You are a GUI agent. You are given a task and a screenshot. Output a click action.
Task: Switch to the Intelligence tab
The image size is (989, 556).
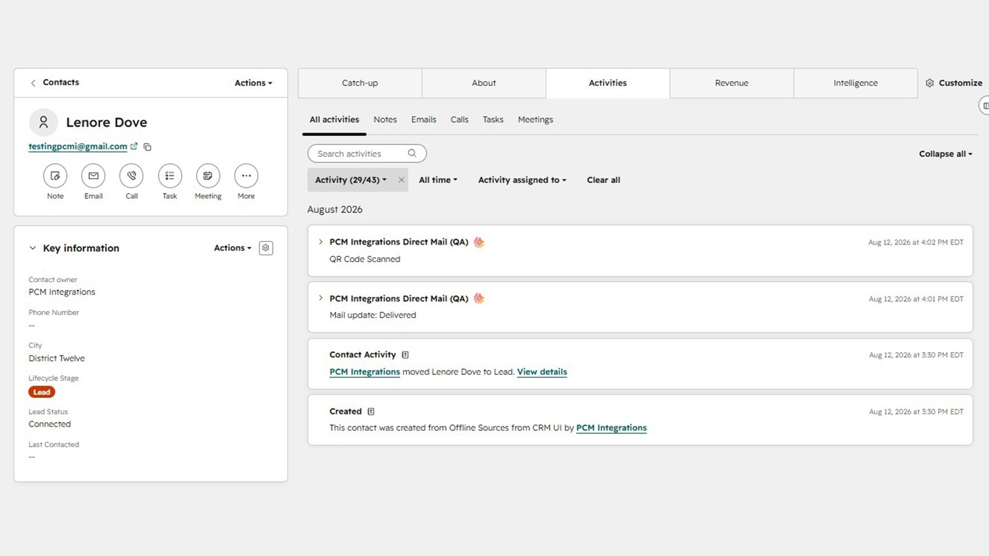point(855,83)
